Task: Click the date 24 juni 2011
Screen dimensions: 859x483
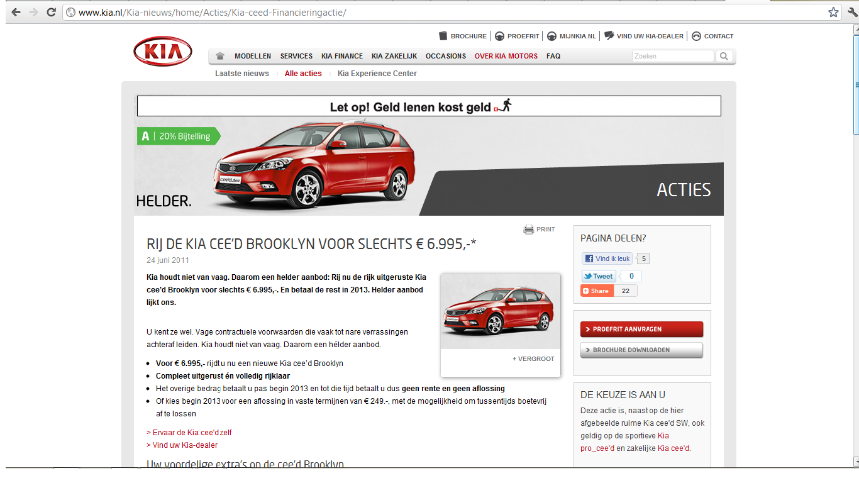Action: [168, 260]
